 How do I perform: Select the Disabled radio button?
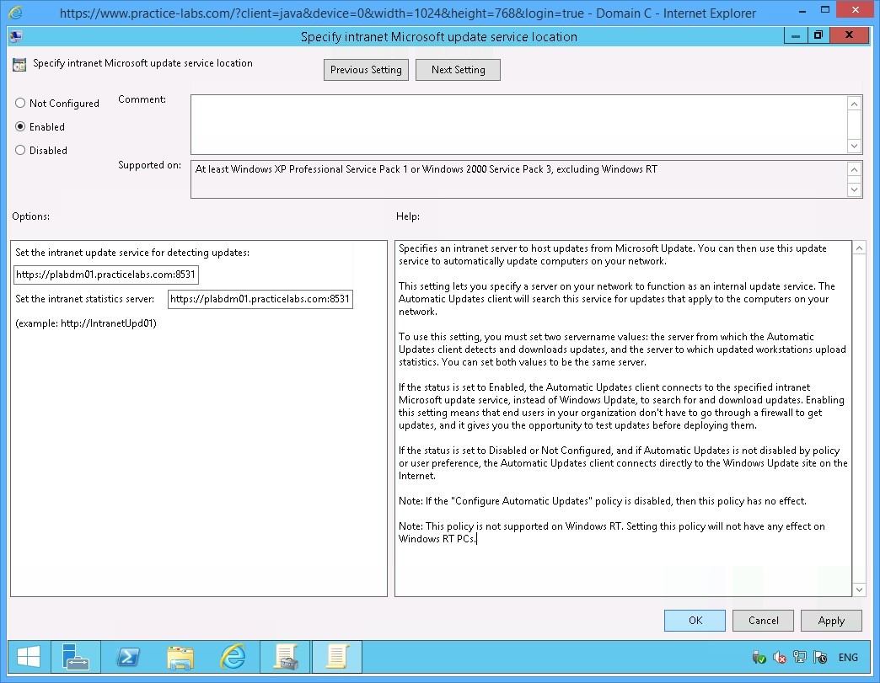[20, 151]
